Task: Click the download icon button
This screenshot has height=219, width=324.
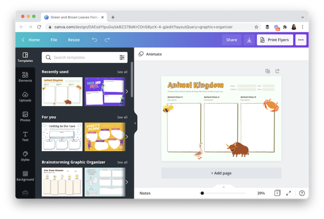Action: pyautogui.click(x=249, y=40)
